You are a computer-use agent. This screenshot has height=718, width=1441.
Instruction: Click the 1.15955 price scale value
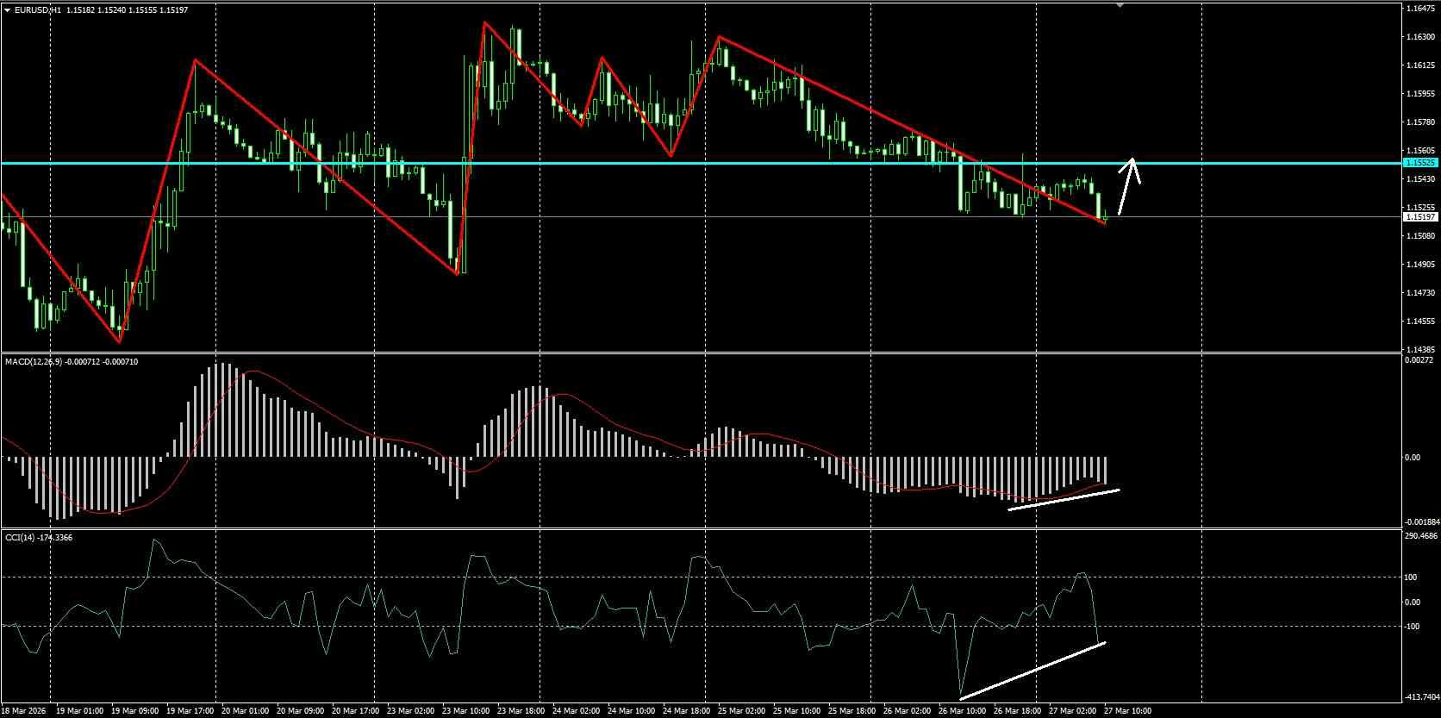point(1422,94)
